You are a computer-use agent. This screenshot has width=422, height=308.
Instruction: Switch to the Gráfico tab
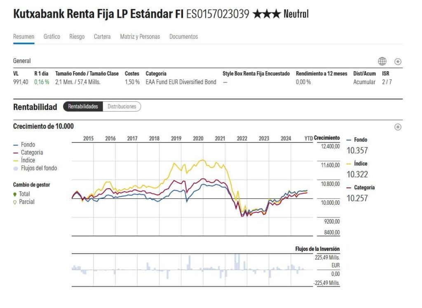tap(52, 37)
